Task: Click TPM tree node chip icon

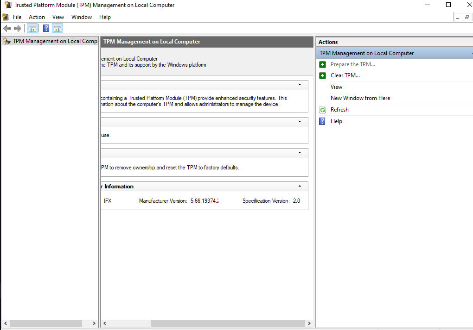Action: click(x=7, y=41)
